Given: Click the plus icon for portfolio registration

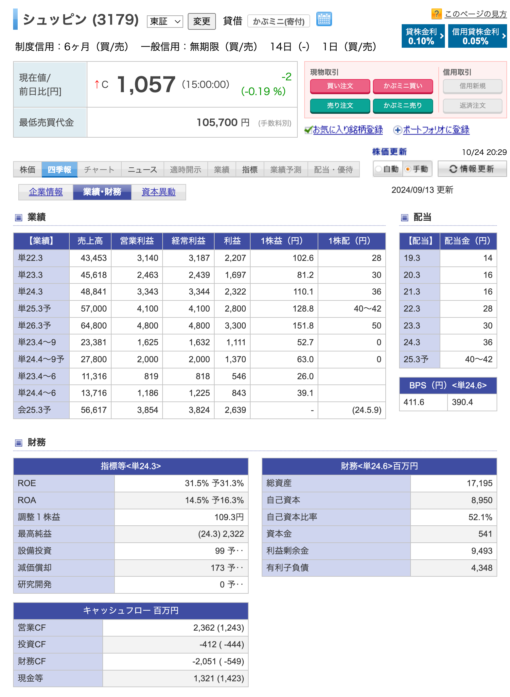Looking at the screenshot, I should pyautogui.click(x=397, y=130).
